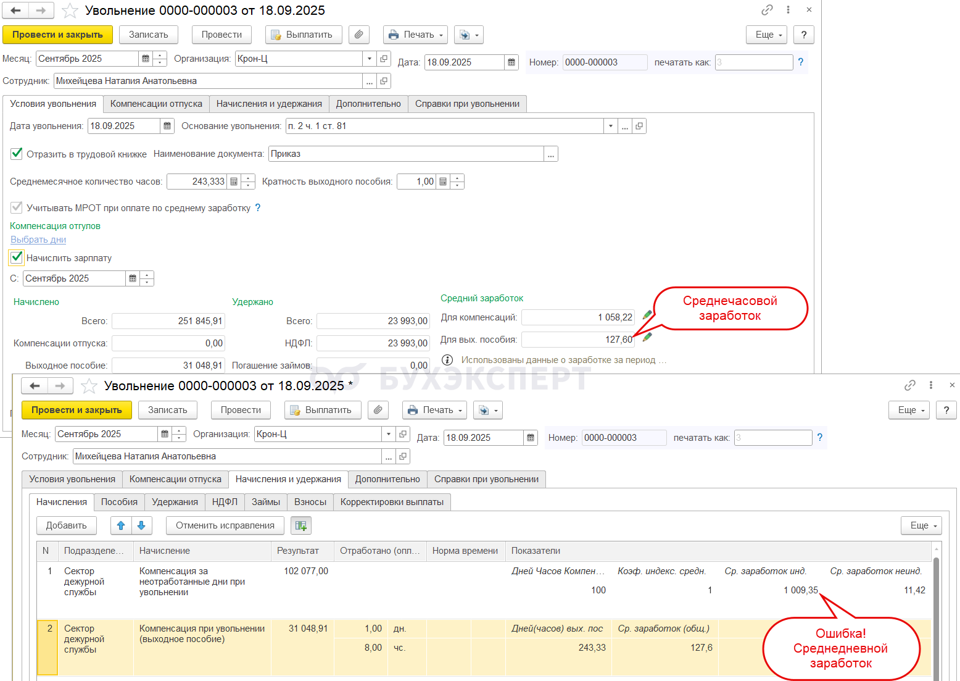Open paperclip attachments in the lower window
960x681 pixels.
pyautogui.click(x=378, y=410)
